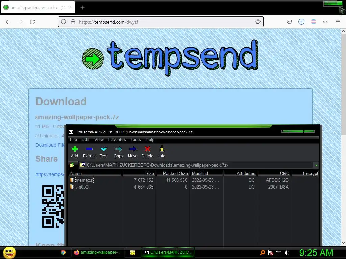Click the magnifier tray icon
The height and width of the screenshot is (259, 346).
(x=262, y=253)
